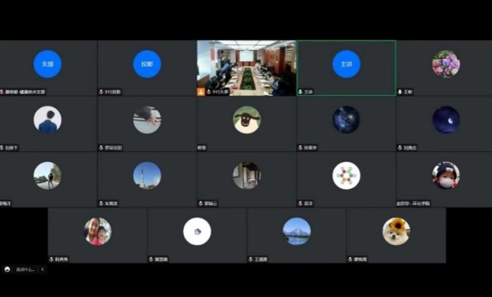
Task: Click the crescent moon night sky avatar
Action: pos(445,120)
